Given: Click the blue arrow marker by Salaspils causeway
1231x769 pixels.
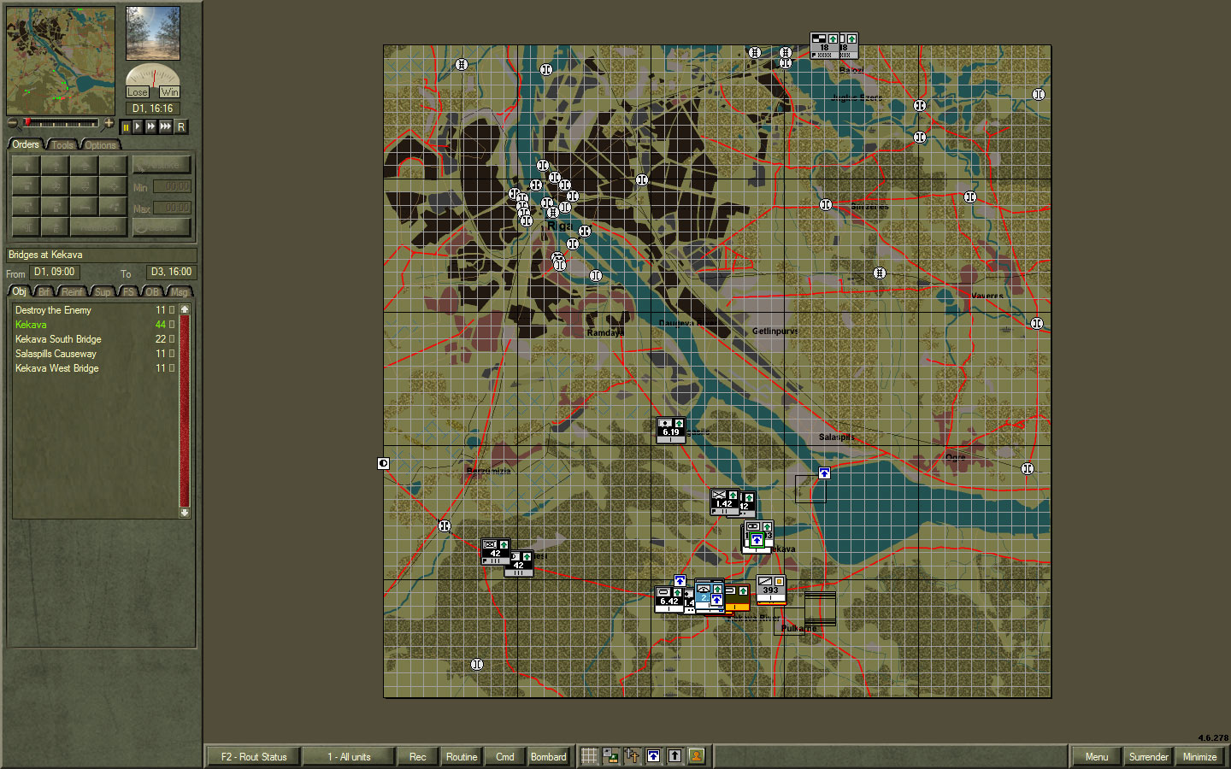Looking at the screenshot, I should pos(824,473).
